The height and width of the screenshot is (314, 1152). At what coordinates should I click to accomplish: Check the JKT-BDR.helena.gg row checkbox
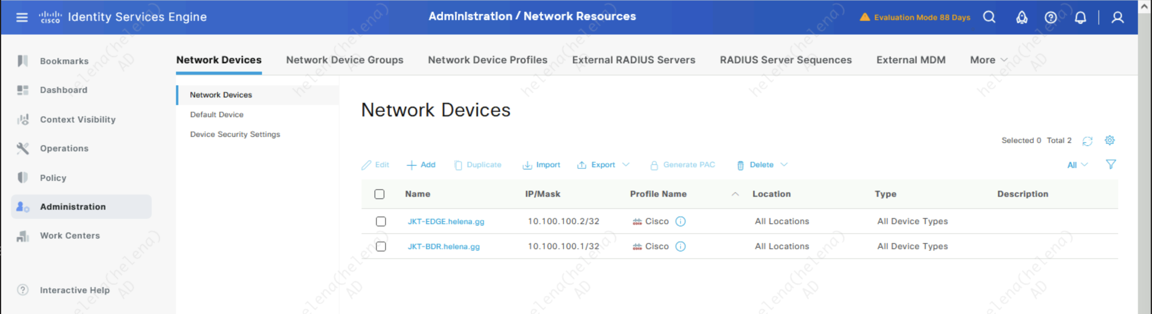pos(381,246)
